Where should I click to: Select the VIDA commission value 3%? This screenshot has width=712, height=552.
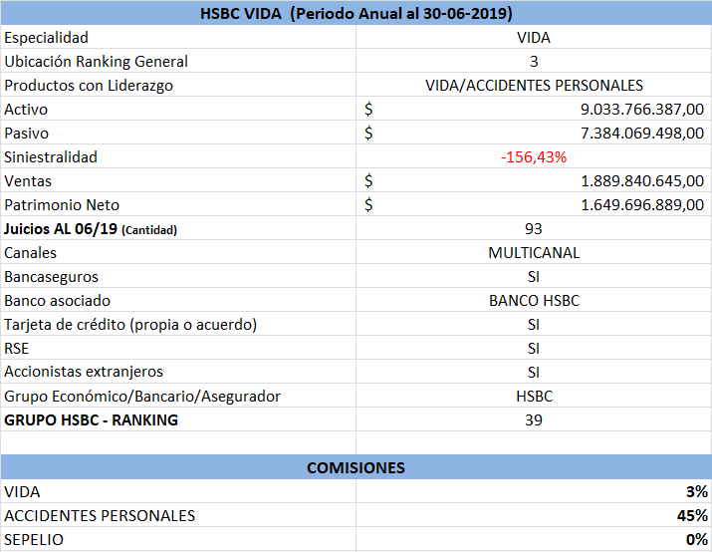point(696,492)
